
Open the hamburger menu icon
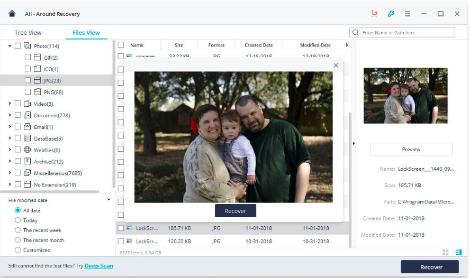point(408,14)
